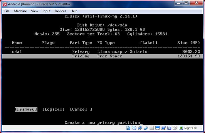
Task: Click 'Create a new primary partition' hint
Action: click(102, 122)
